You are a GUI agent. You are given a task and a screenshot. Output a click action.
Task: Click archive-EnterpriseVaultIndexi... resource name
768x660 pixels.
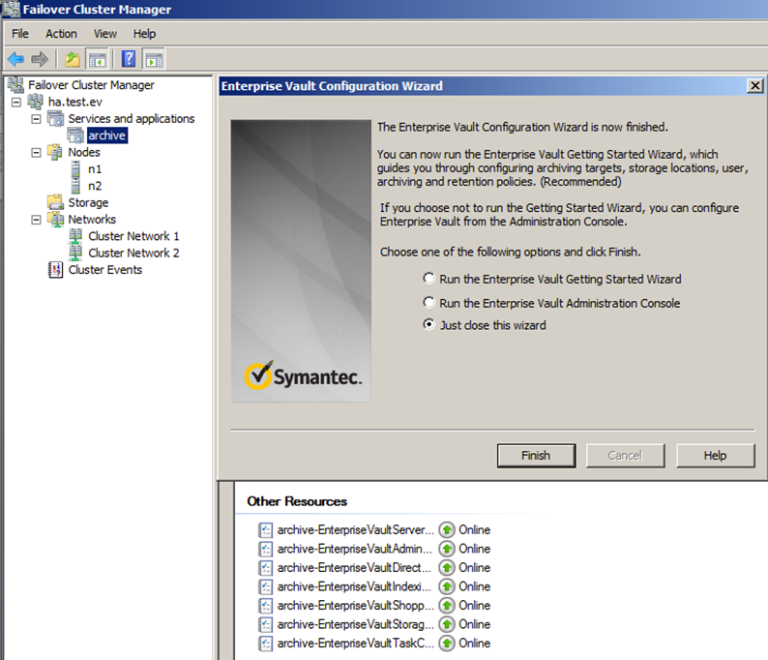[x=354, y=586]
